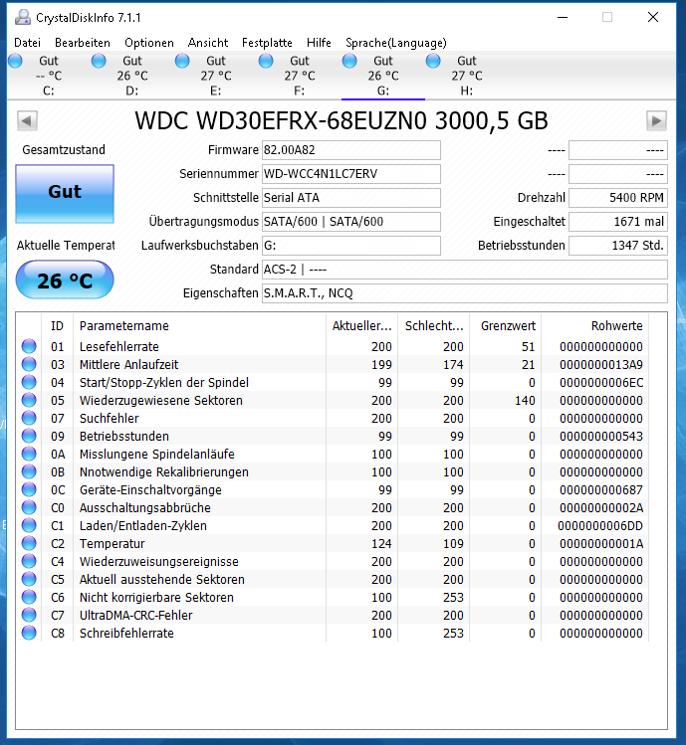Select drive G: in the disk bar
Screen dimensions: 686x745
[383, 76]
